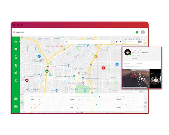Open the maintenance tools icon in sidebar
Image resolution: width=169 pixels, height=135 pixels.
click(x=16, y=80)
